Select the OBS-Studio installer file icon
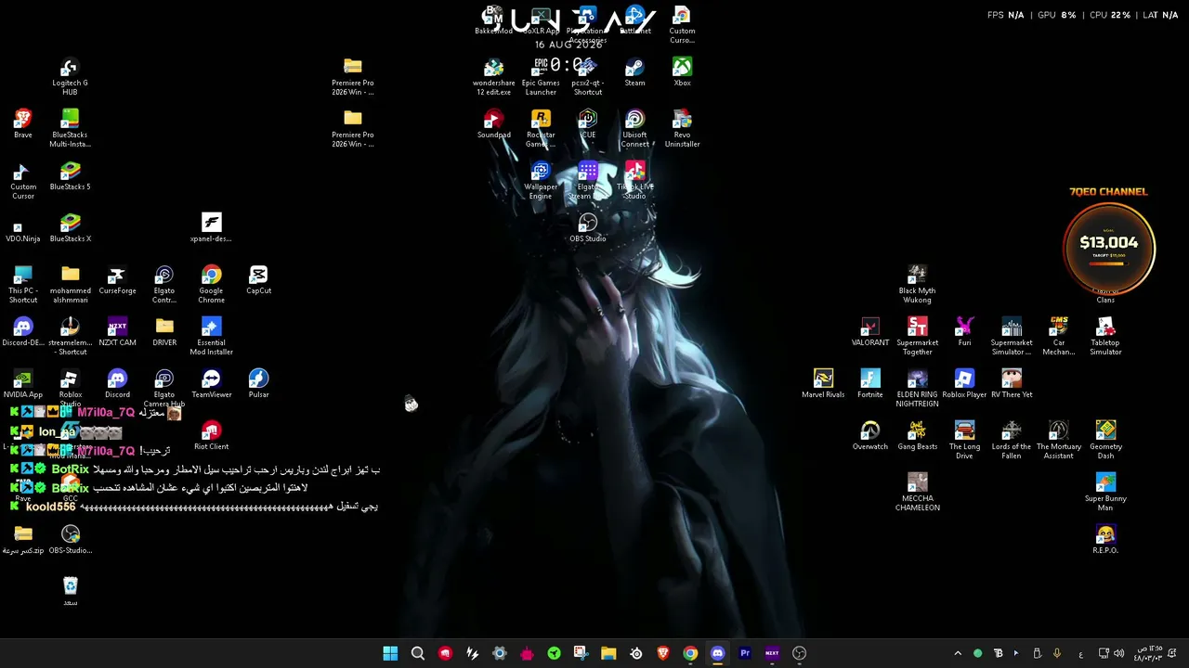The width and height of the screenshot is (1189, 668). point(70,540)
